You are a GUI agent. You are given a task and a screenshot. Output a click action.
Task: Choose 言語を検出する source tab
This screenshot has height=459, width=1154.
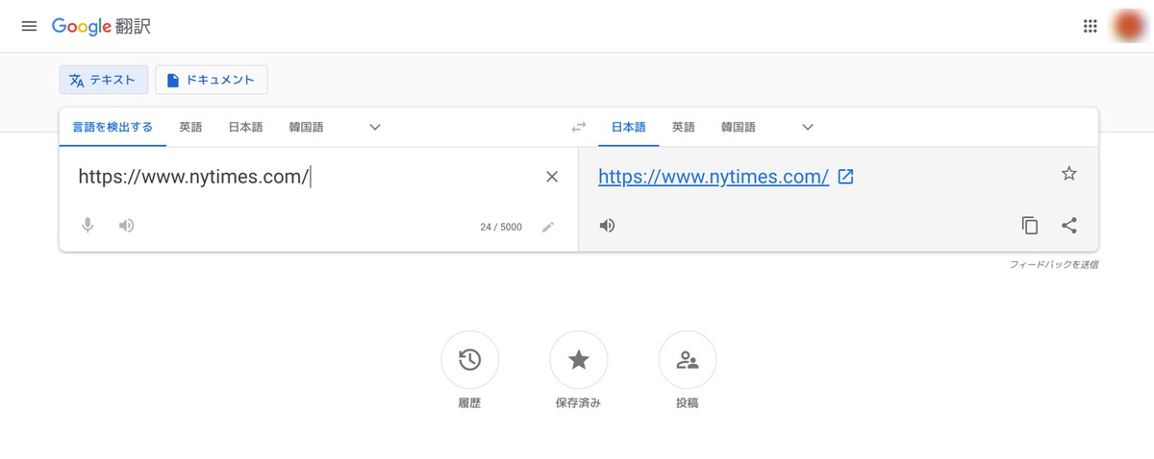click(113, 127)
